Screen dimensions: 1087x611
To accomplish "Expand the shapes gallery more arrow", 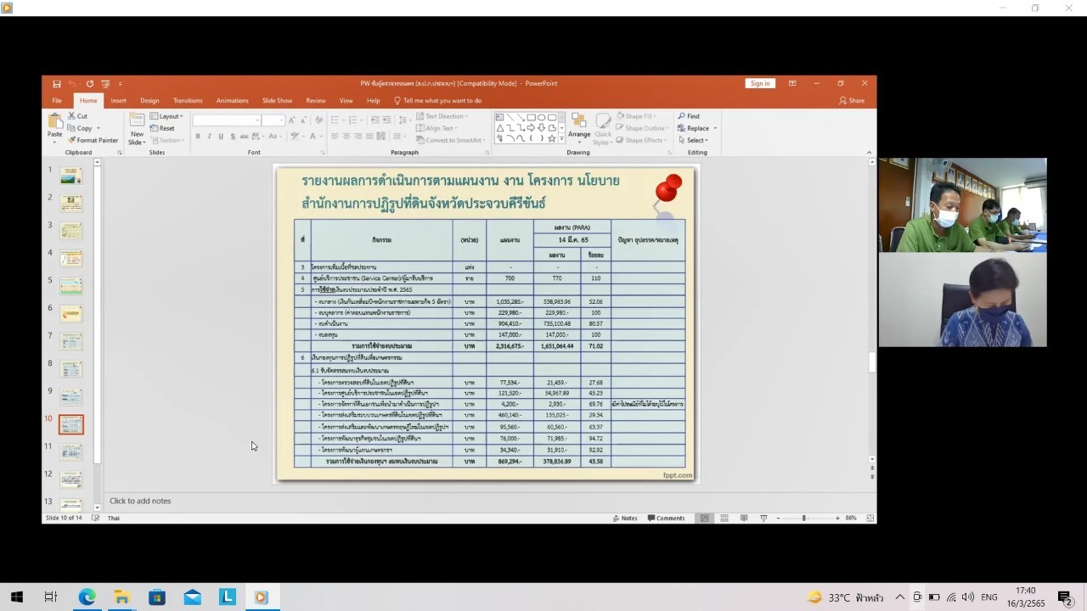I will (561, 139).
